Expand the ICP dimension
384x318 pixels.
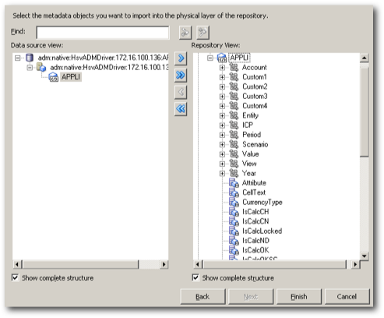(x=222, y=125)
